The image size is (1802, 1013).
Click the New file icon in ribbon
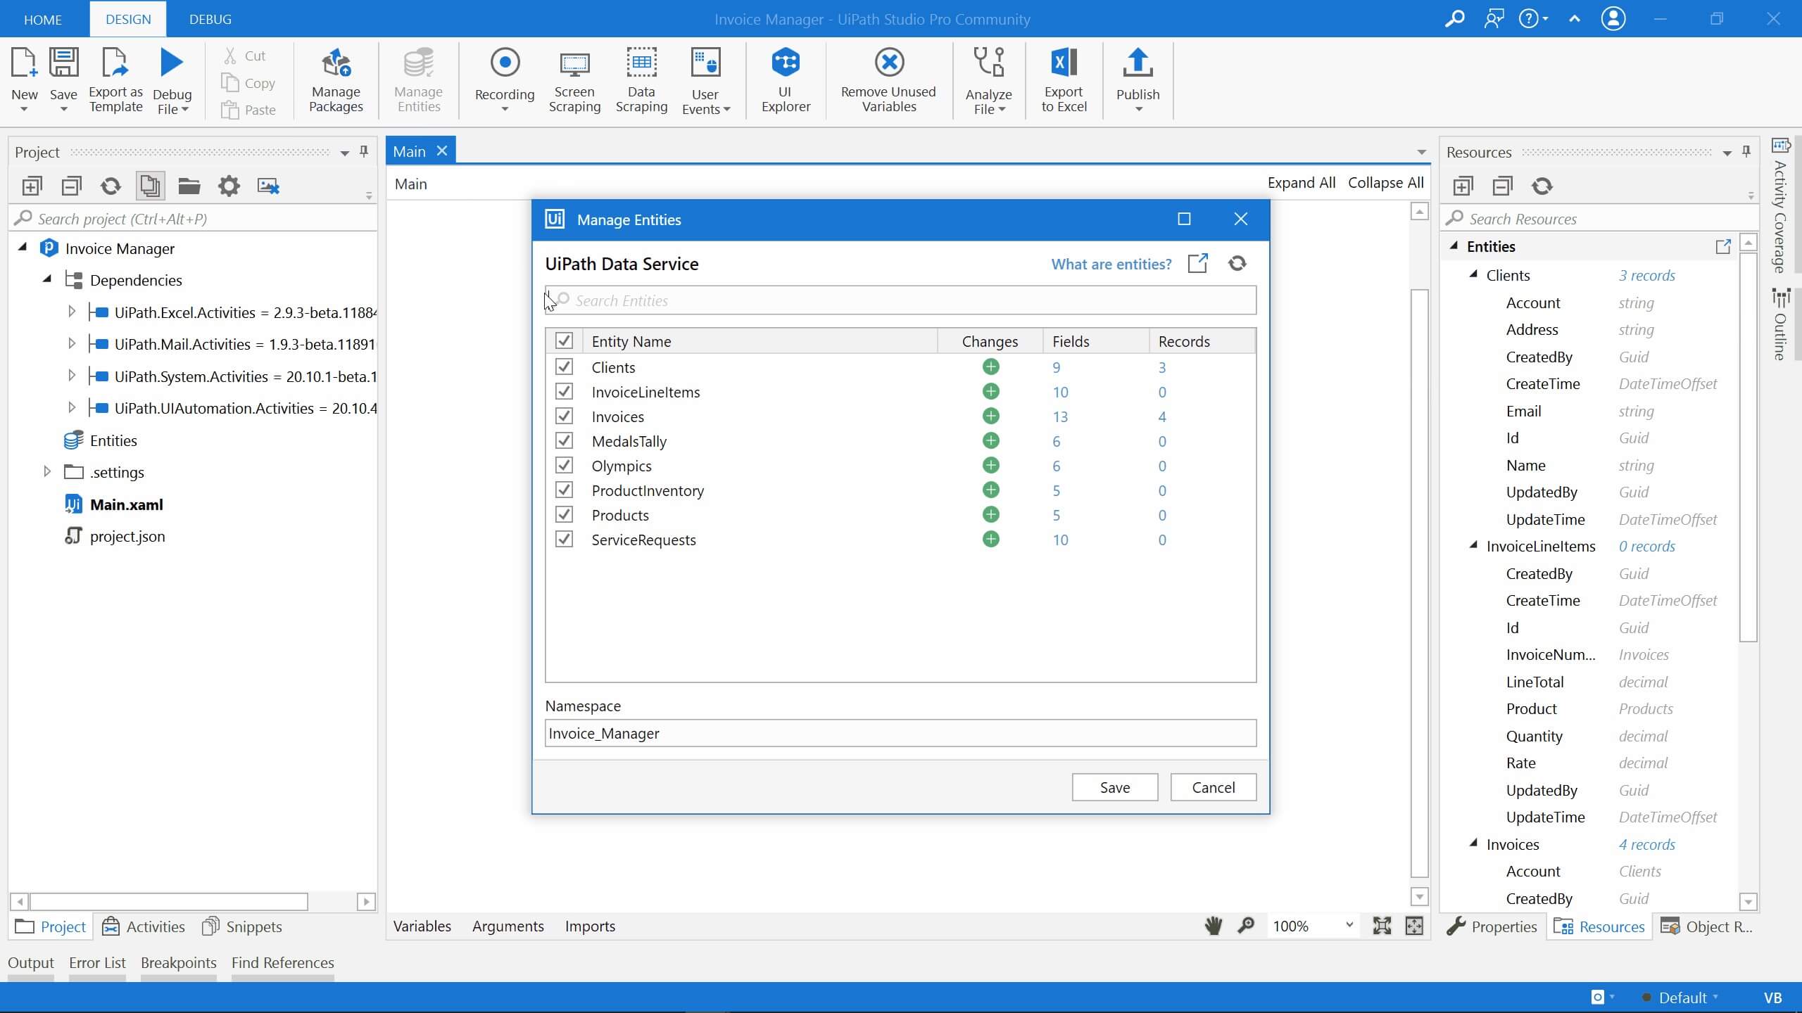click(24, 63)
